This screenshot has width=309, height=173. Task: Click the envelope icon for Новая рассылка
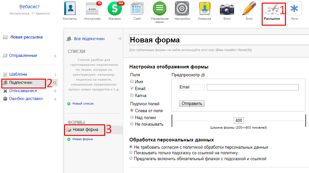pos(5,37)
